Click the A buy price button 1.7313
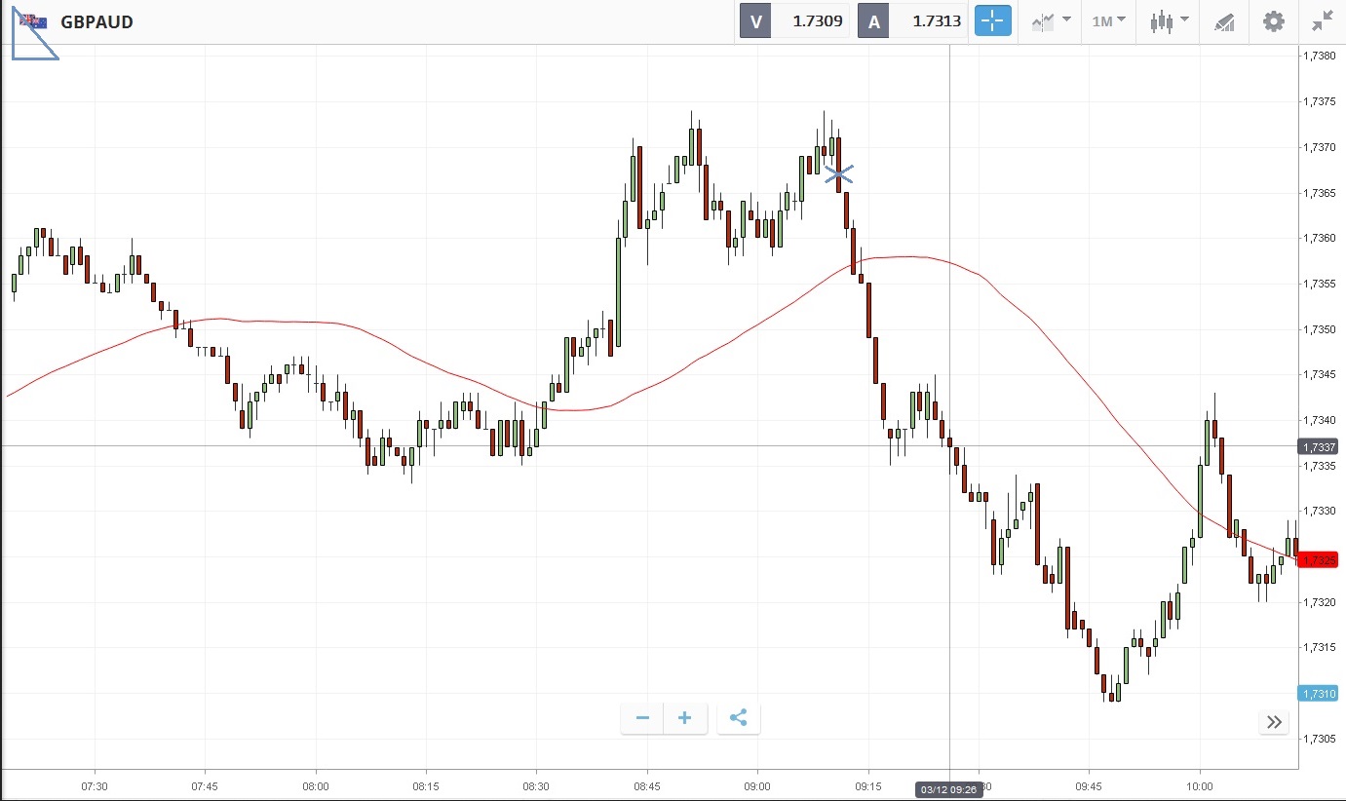Image resolution: width=1346 pixels, height=801 pixels. coord(912,21)
